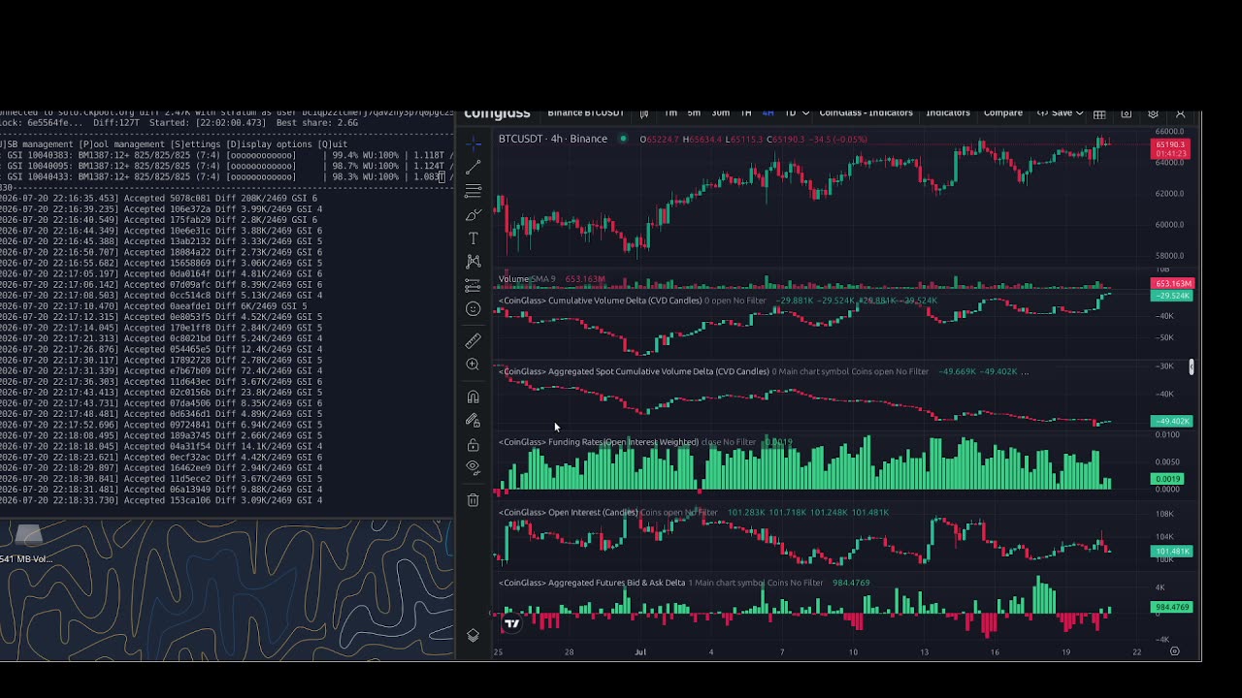1242x698 pixels.
Task: Switch to the 30m timeframe
Action: 720,113
